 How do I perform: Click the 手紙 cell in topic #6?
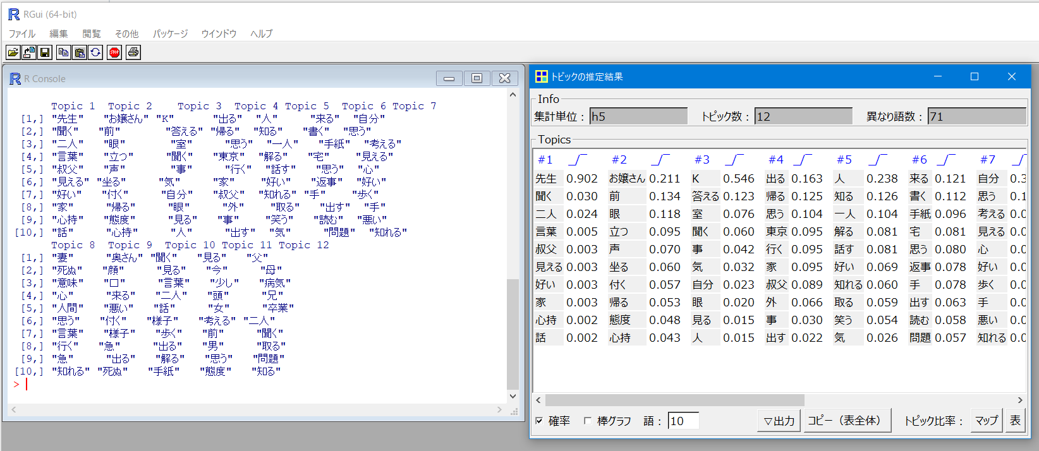point(920,214)
